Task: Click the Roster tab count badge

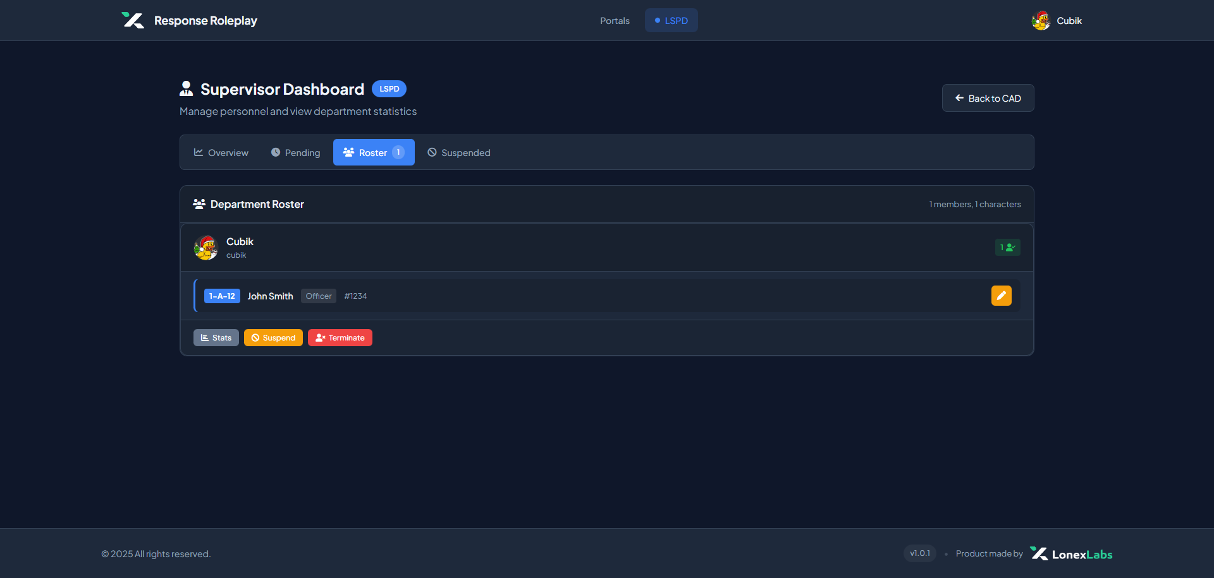Action: 398,152
